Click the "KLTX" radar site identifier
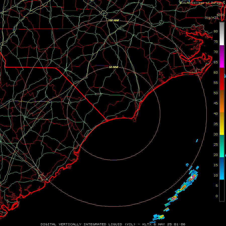This screenshot has height=226, width=226. [147, 224]
